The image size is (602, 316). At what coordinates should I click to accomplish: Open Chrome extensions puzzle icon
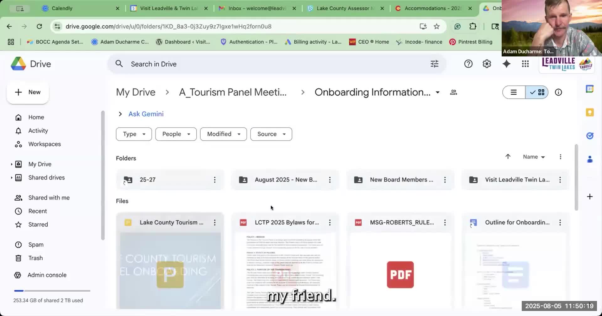473,26
